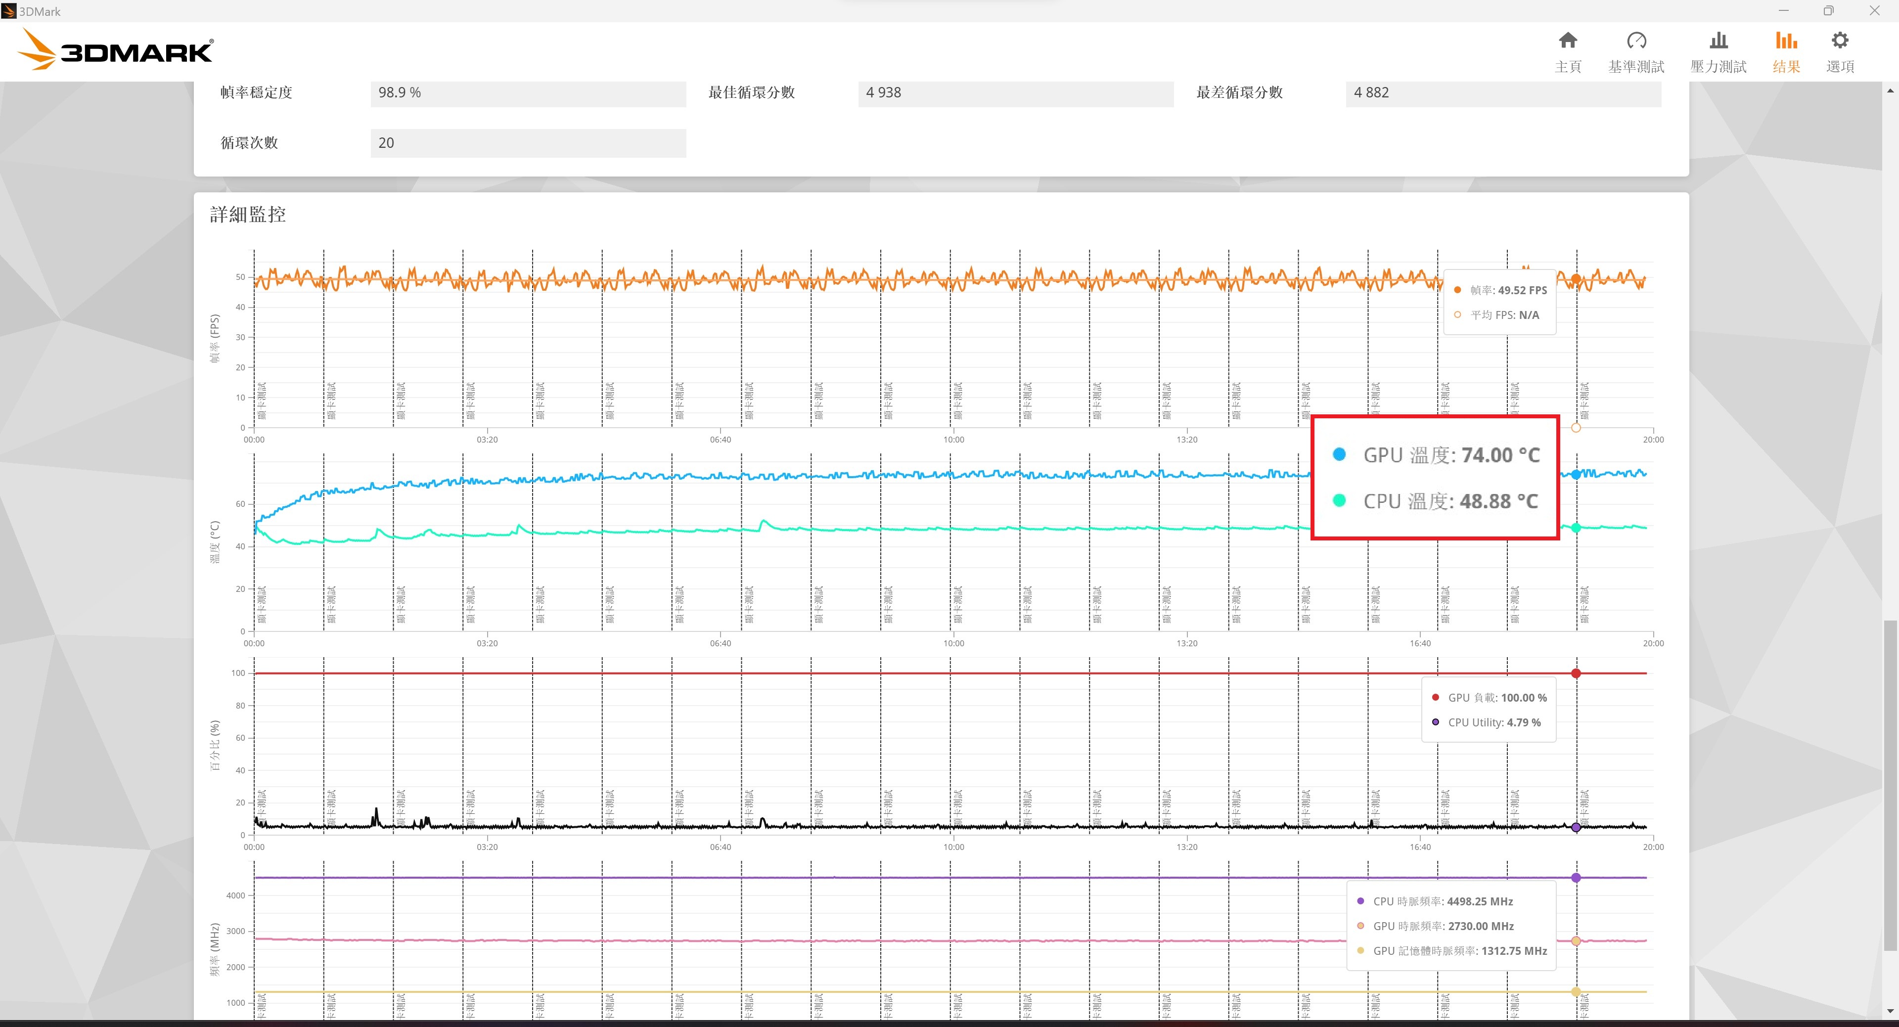Click the 06:40 label under temperature chart
This screenshot has width=1899, height=1027.
pos(720,644)
